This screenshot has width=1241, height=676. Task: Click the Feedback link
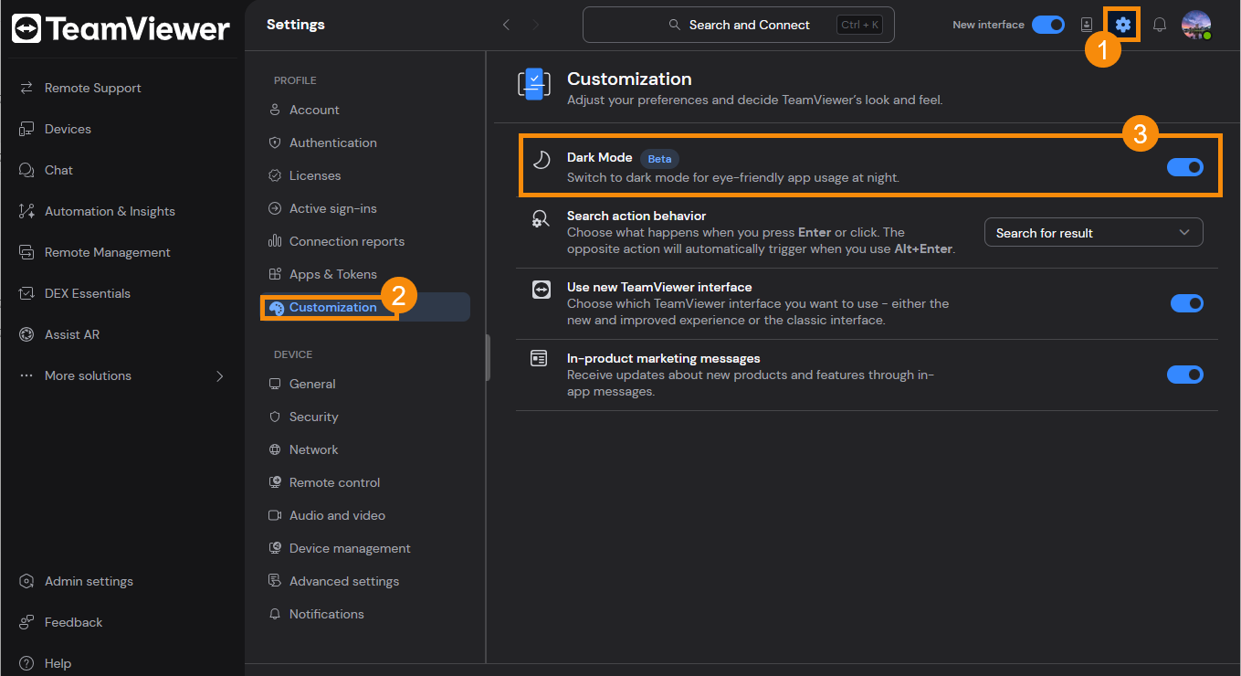tap(73, 622)
